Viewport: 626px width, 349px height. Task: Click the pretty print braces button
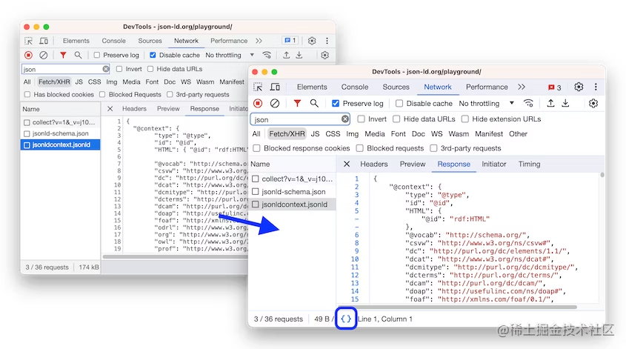[x=346, y=319]
